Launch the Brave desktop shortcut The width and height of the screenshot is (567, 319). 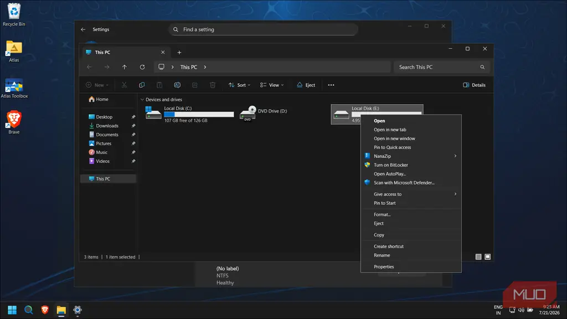pyautogui.click(x=14, y=122)
